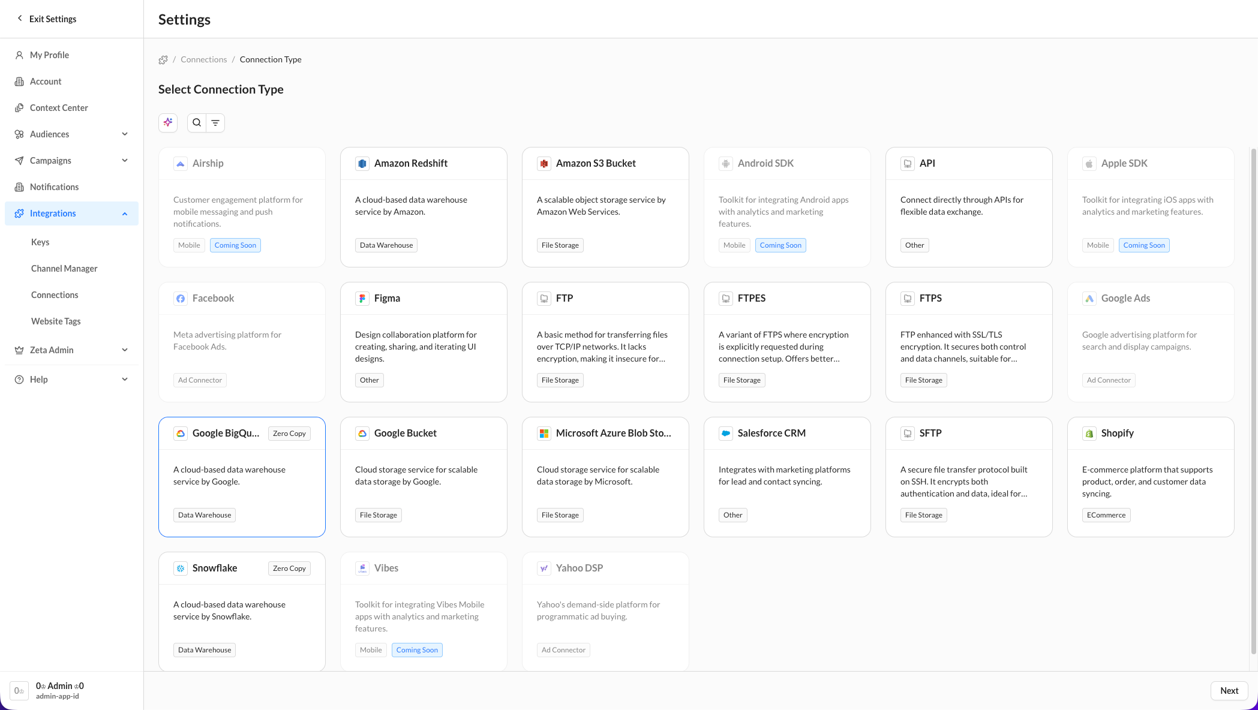Click the Yahoo DSP logo icon
This screenshot has width=1258, height=710.
pyautogui.click(x=544, y=568)
